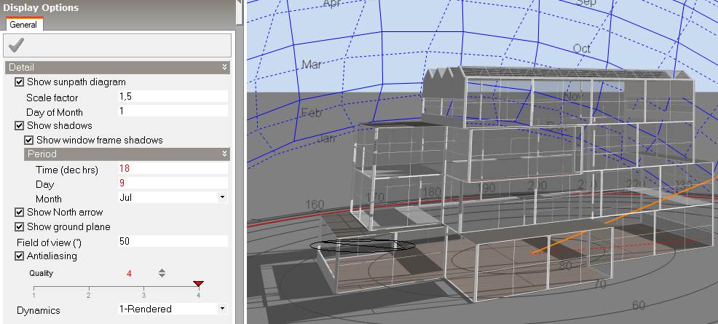Select the Time (dec hrs) field

coord(172,169)
